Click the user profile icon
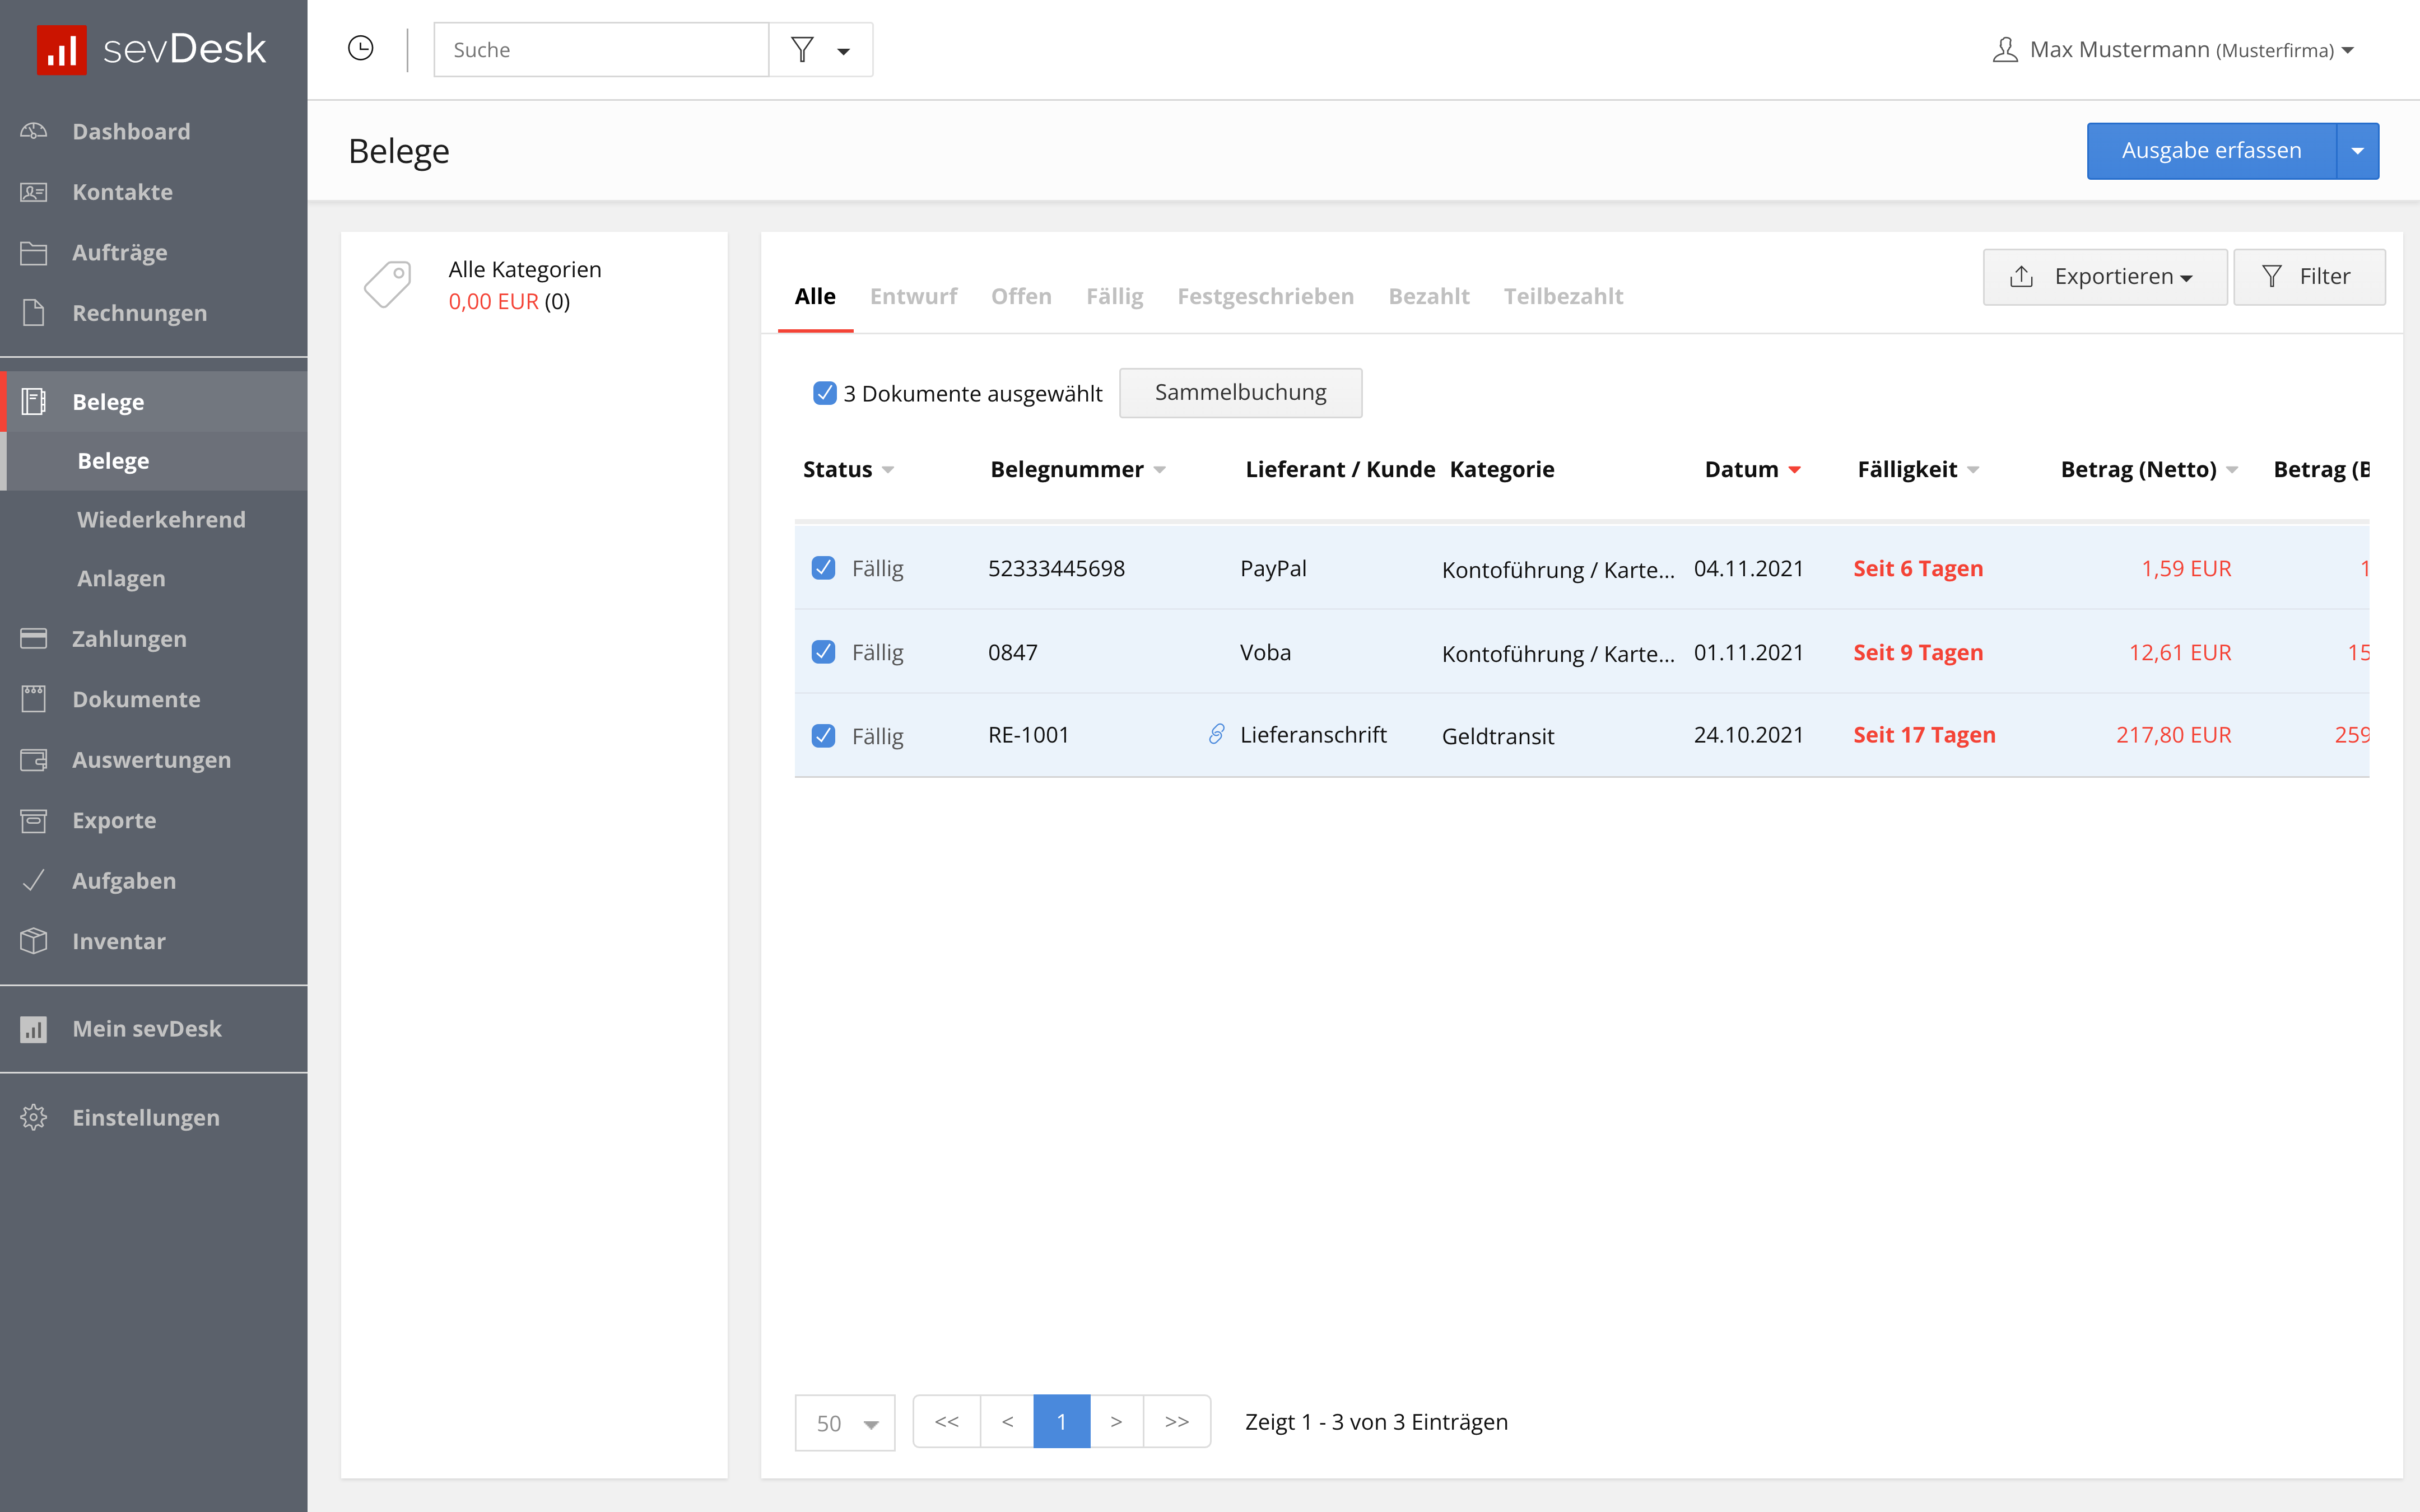Screen dimensions: 2420x1512 point(2005,50)
